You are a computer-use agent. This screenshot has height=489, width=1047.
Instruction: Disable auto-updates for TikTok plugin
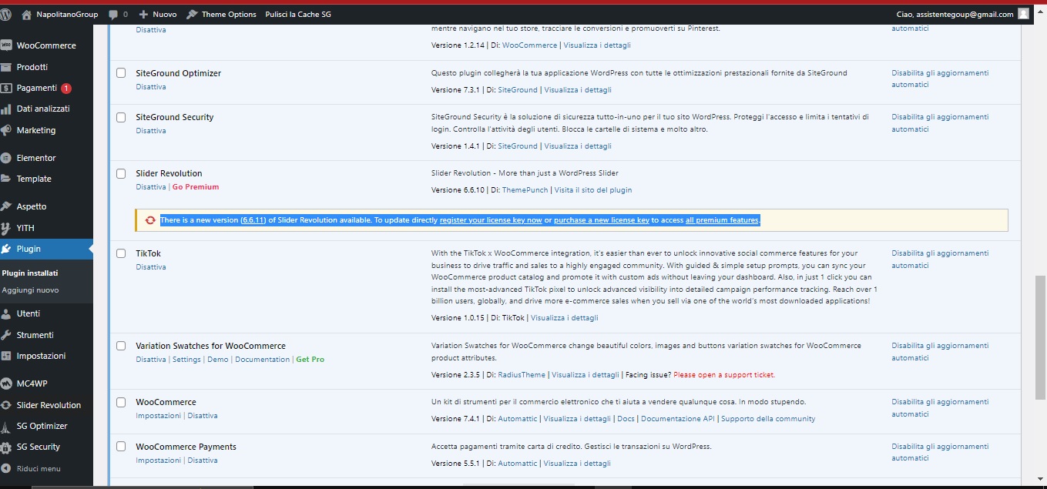point(940,260)
